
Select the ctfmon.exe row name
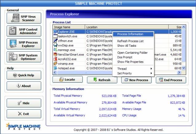click(65, 41)
